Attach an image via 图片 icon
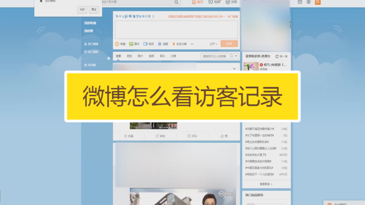365x205 pixels. (x=135, y=44)
